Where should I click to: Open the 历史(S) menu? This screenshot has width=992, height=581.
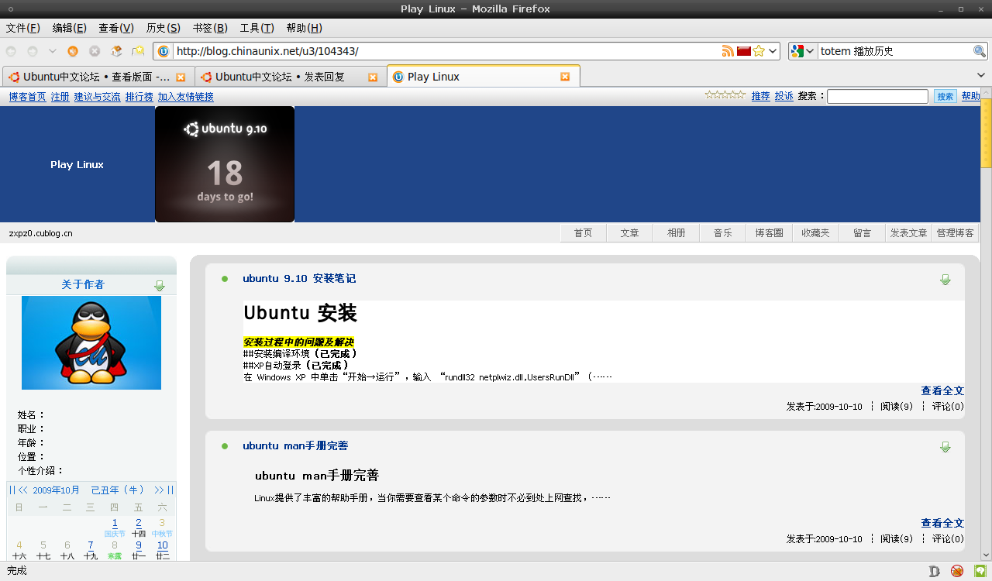coord(163,28)
